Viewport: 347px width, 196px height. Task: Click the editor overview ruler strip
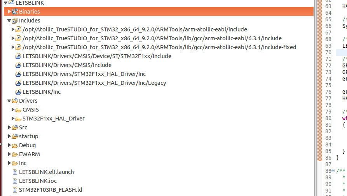click(x=319, y=98)
